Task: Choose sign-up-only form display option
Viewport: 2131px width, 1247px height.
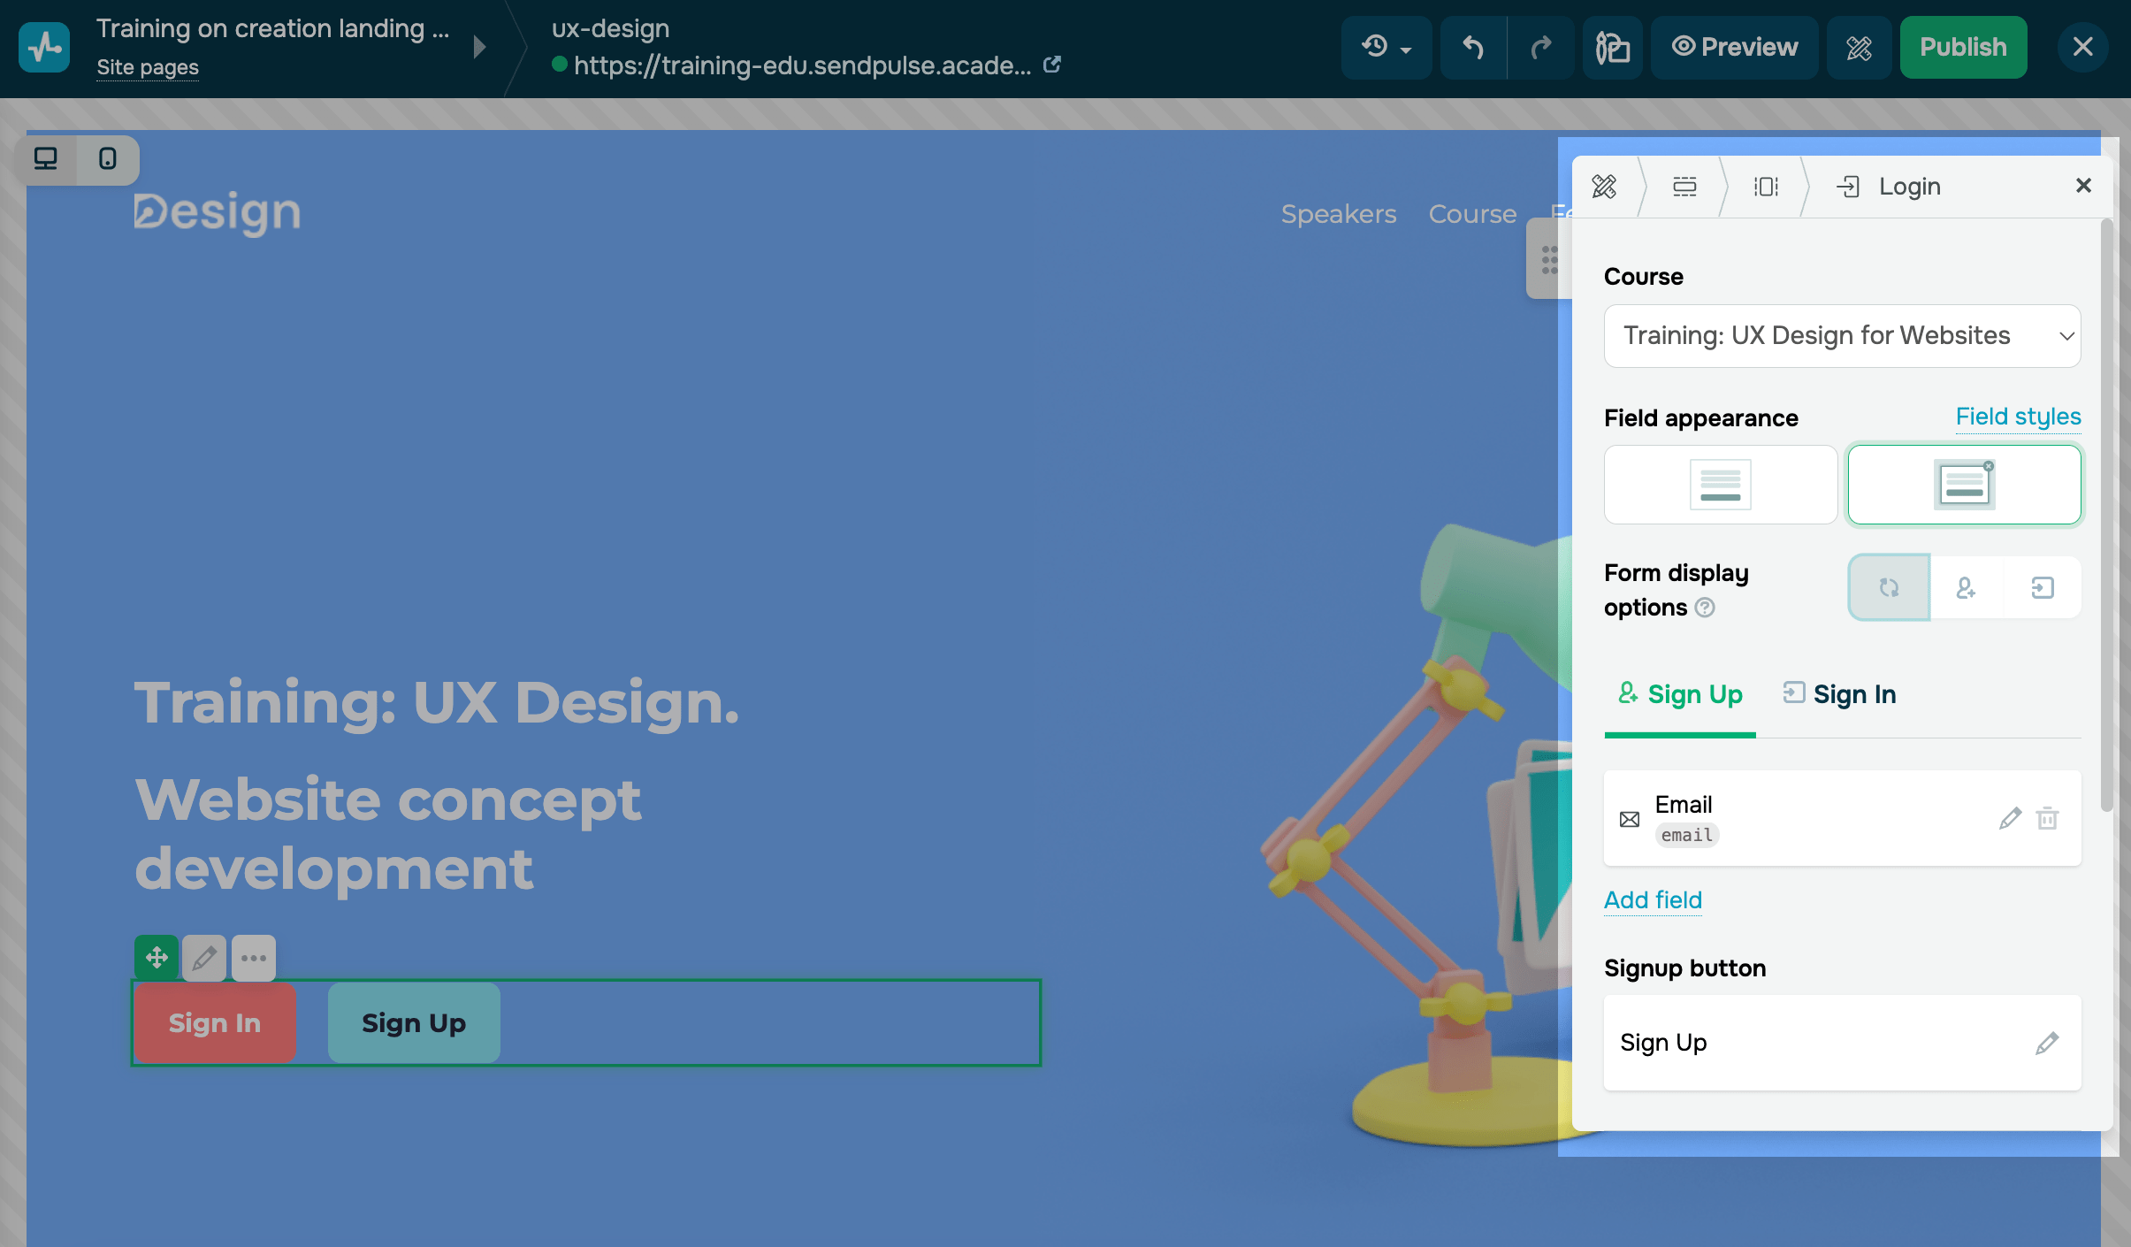Action: click(1966, 588)
